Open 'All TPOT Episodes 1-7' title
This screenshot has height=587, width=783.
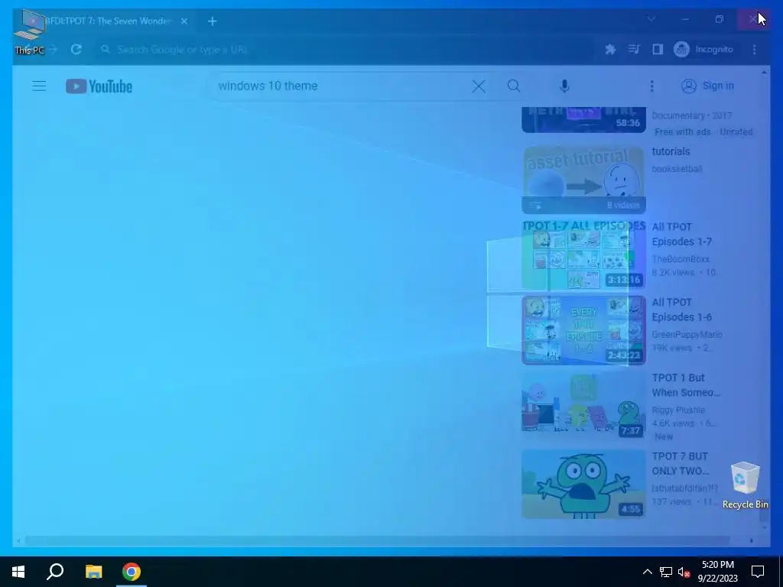click(681, 234)
